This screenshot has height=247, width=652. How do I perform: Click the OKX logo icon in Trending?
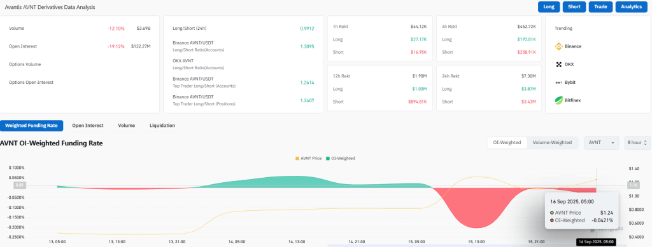(x=558, y=65)
